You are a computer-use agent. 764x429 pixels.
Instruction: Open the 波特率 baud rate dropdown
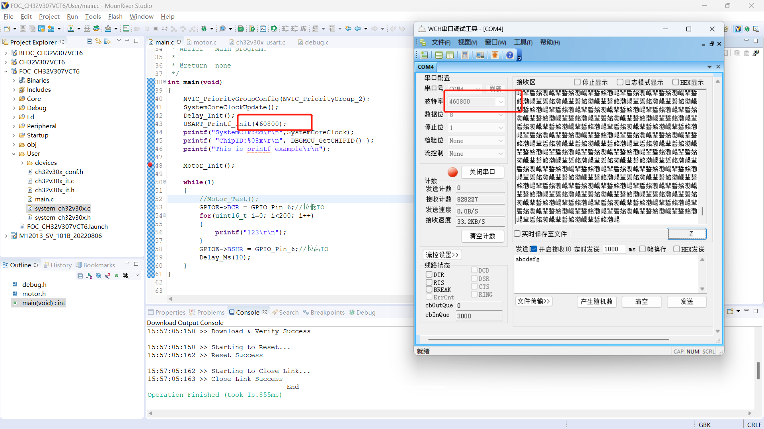click(501, 102)
